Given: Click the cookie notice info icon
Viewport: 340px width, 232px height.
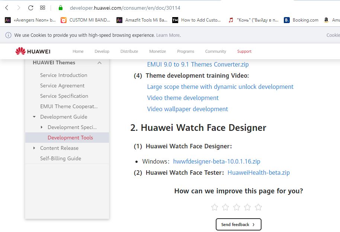Looking at the screenshot, I should tap(8, 35).
